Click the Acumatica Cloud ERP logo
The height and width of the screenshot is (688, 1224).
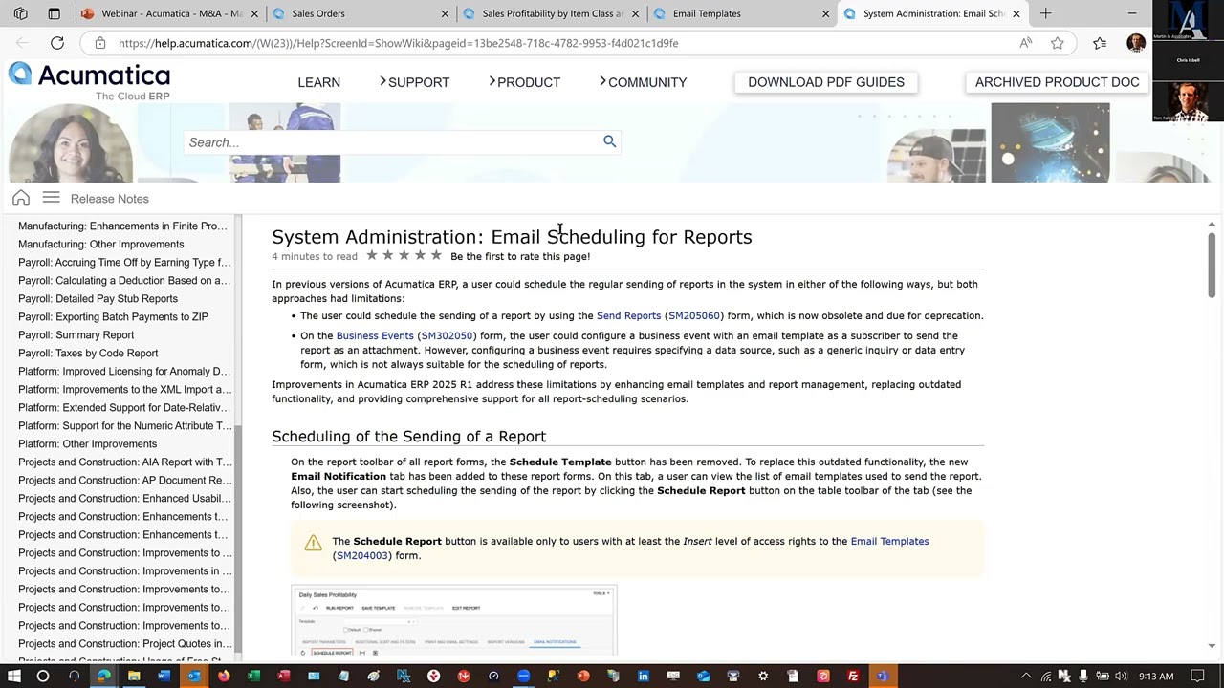89,81
